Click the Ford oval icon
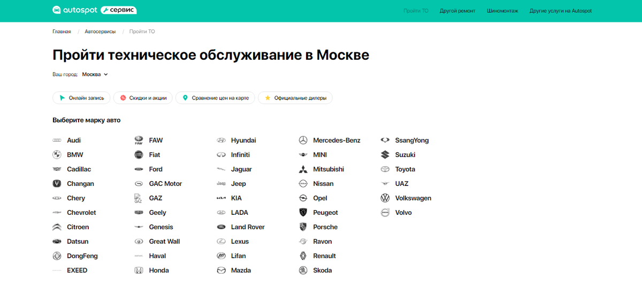Screen dimensions: 642x288 click(139, 169)
